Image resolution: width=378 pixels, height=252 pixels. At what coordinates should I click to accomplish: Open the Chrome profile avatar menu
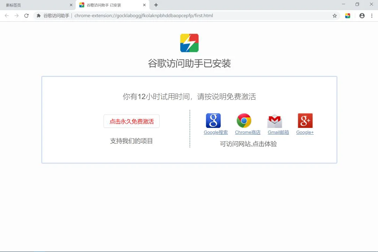coord(362,16)
